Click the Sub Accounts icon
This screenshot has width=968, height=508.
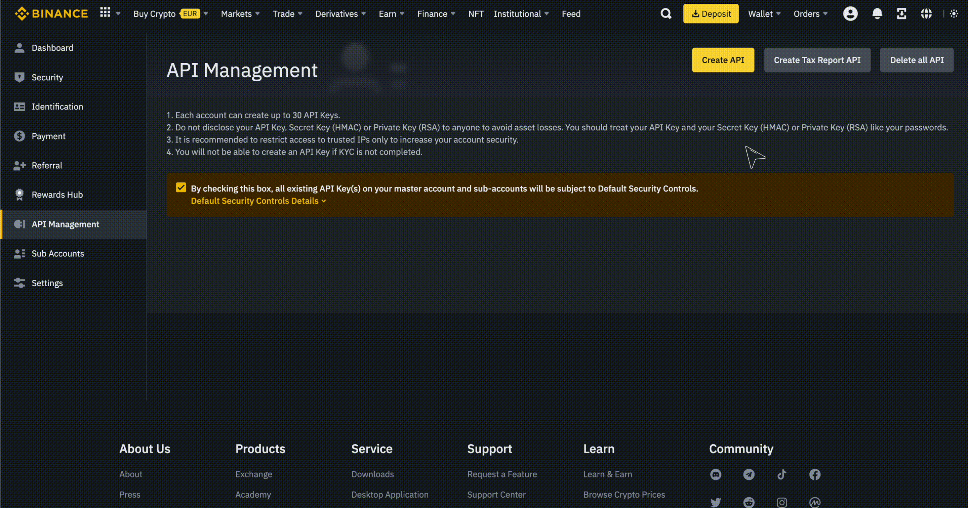pos(19,254)
